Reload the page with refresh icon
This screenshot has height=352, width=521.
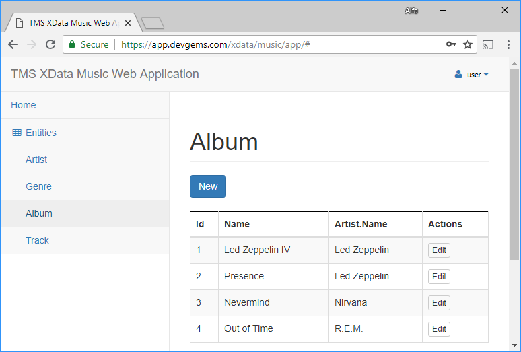pyautogui.click(x=50, y=44)
